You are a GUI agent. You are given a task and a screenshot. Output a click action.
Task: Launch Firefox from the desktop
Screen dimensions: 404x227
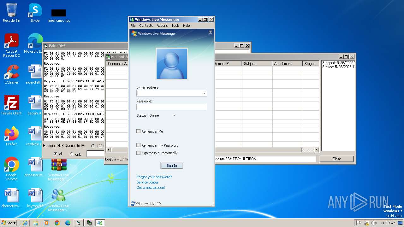11,136
